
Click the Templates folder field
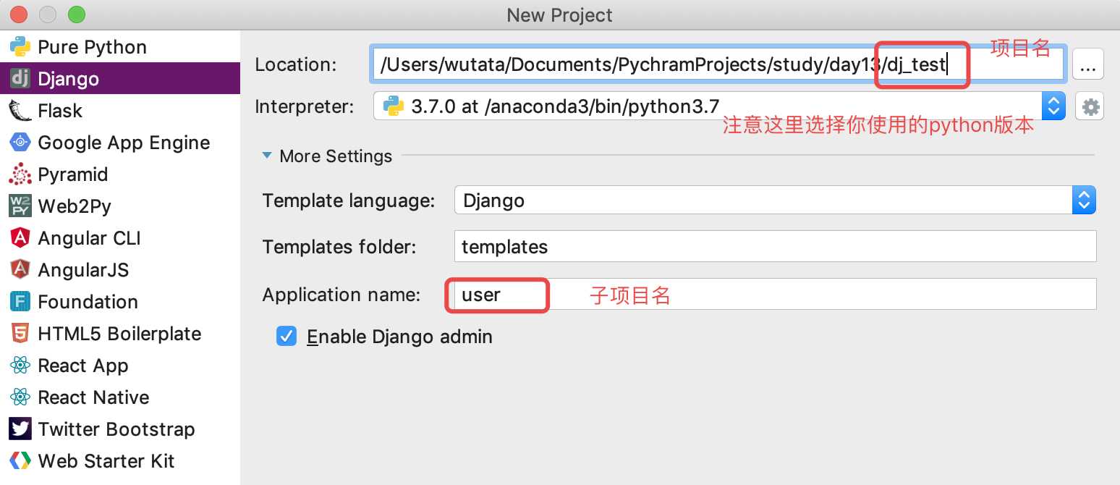click(775, 247)
